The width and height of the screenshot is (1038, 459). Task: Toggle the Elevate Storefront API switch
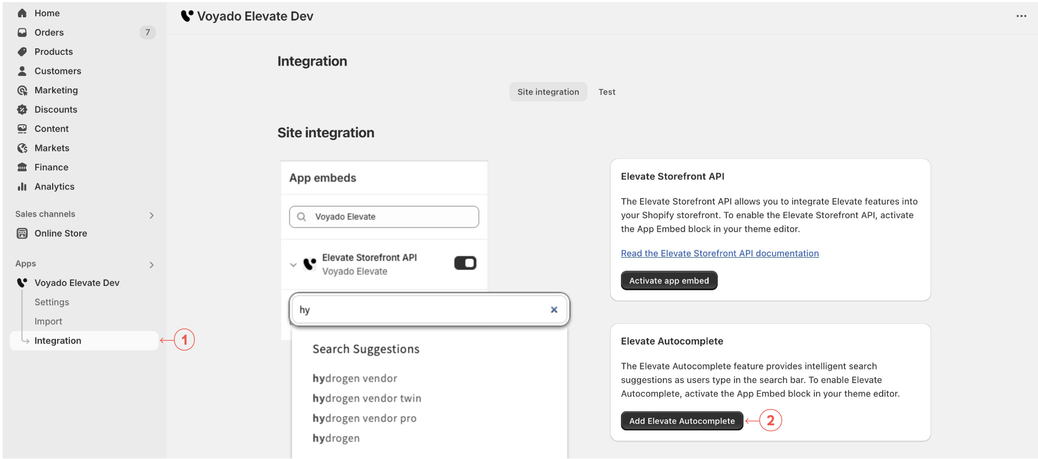(465, 263)
